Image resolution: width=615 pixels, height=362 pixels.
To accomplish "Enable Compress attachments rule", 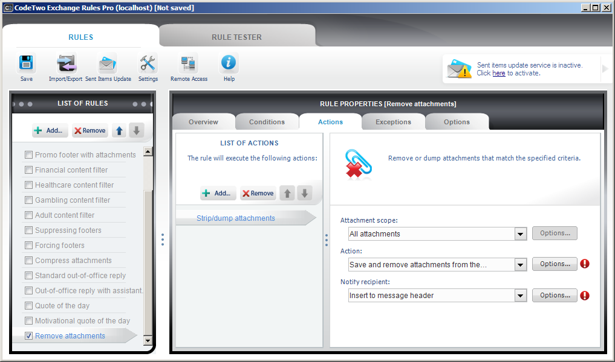I will 28,260.
